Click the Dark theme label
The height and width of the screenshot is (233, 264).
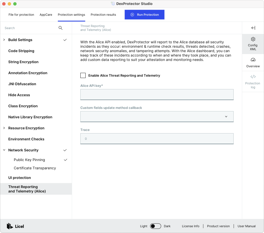tap(167, 226)
